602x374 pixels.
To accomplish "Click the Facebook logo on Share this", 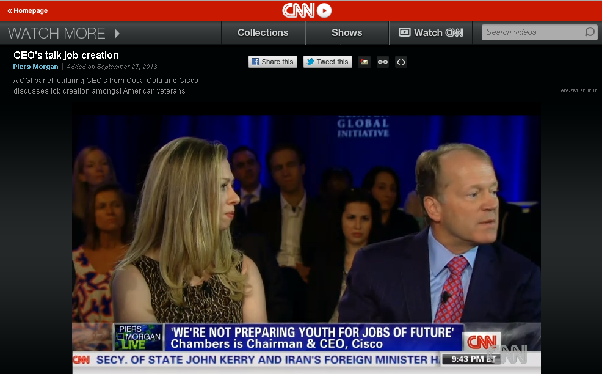I will pyautogui.click(x=256, y=62).
